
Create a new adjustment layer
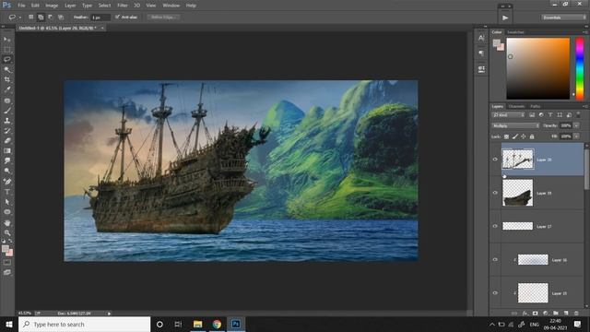click(546, 314)
